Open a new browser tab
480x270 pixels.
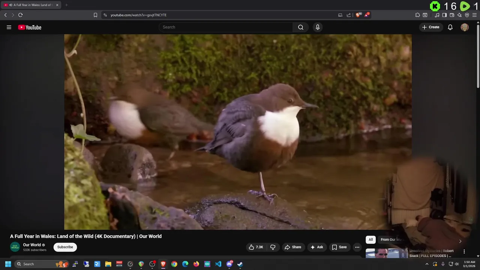[66, 5]
